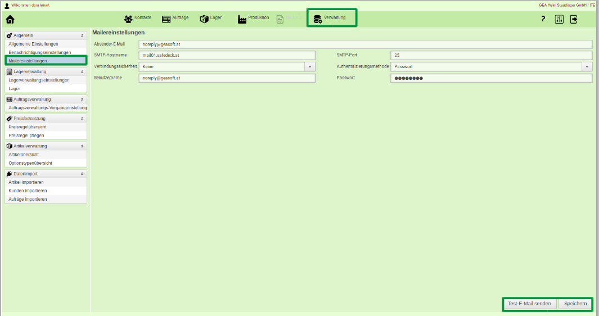Image resolution: width=599 pixels, height=316 pixels.
Task: Open the settings sliders icon
Action: click(559, 19)
